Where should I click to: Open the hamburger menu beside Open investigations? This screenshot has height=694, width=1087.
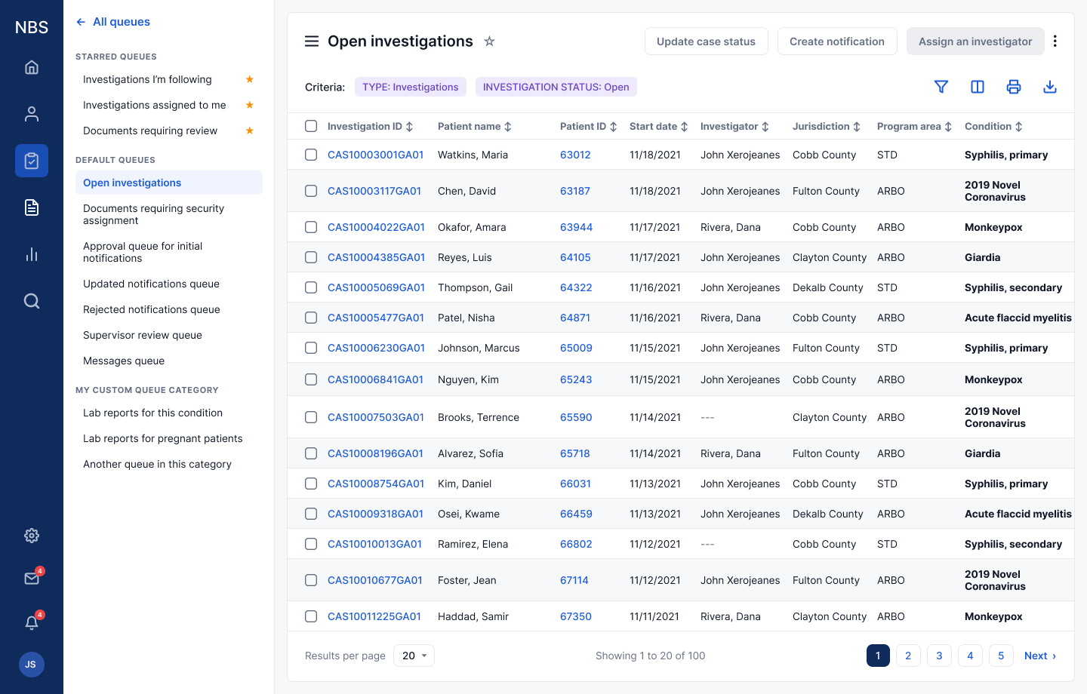[x=312, y=41]
